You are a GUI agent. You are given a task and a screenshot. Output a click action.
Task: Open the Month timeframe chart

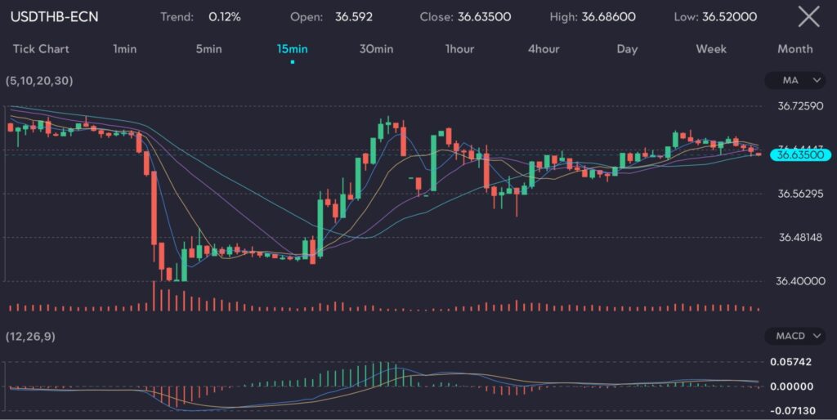(x=794, y=49)
